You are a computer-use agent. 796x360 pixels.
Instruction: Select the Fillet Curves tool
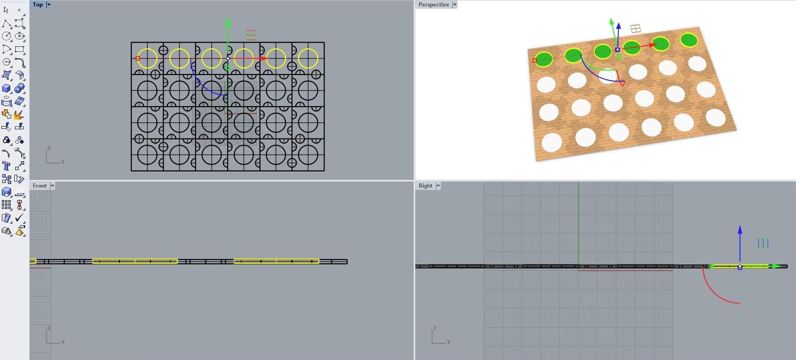[x=19, y=62]
